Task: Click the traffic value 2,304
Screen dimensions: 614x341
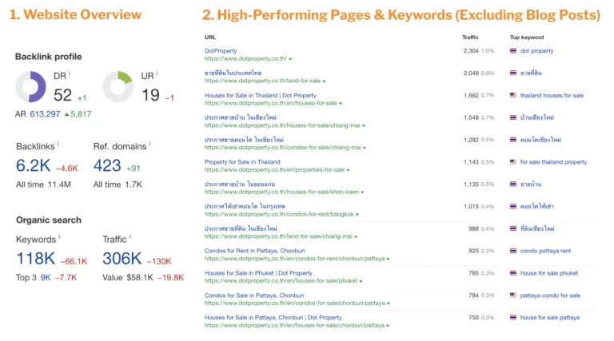Action: (471, 51)
